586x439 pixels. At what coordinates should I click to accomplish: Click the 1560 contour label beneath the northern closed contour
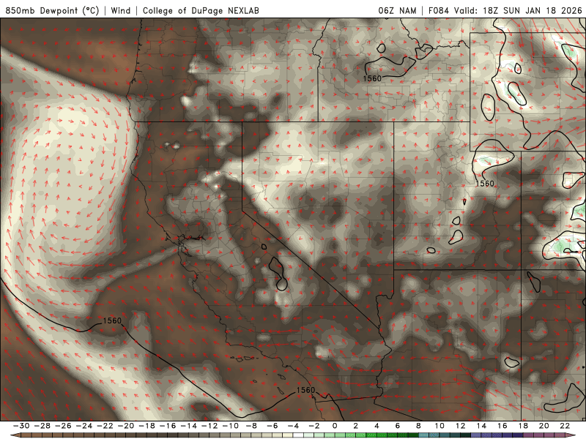coord(372,78)
